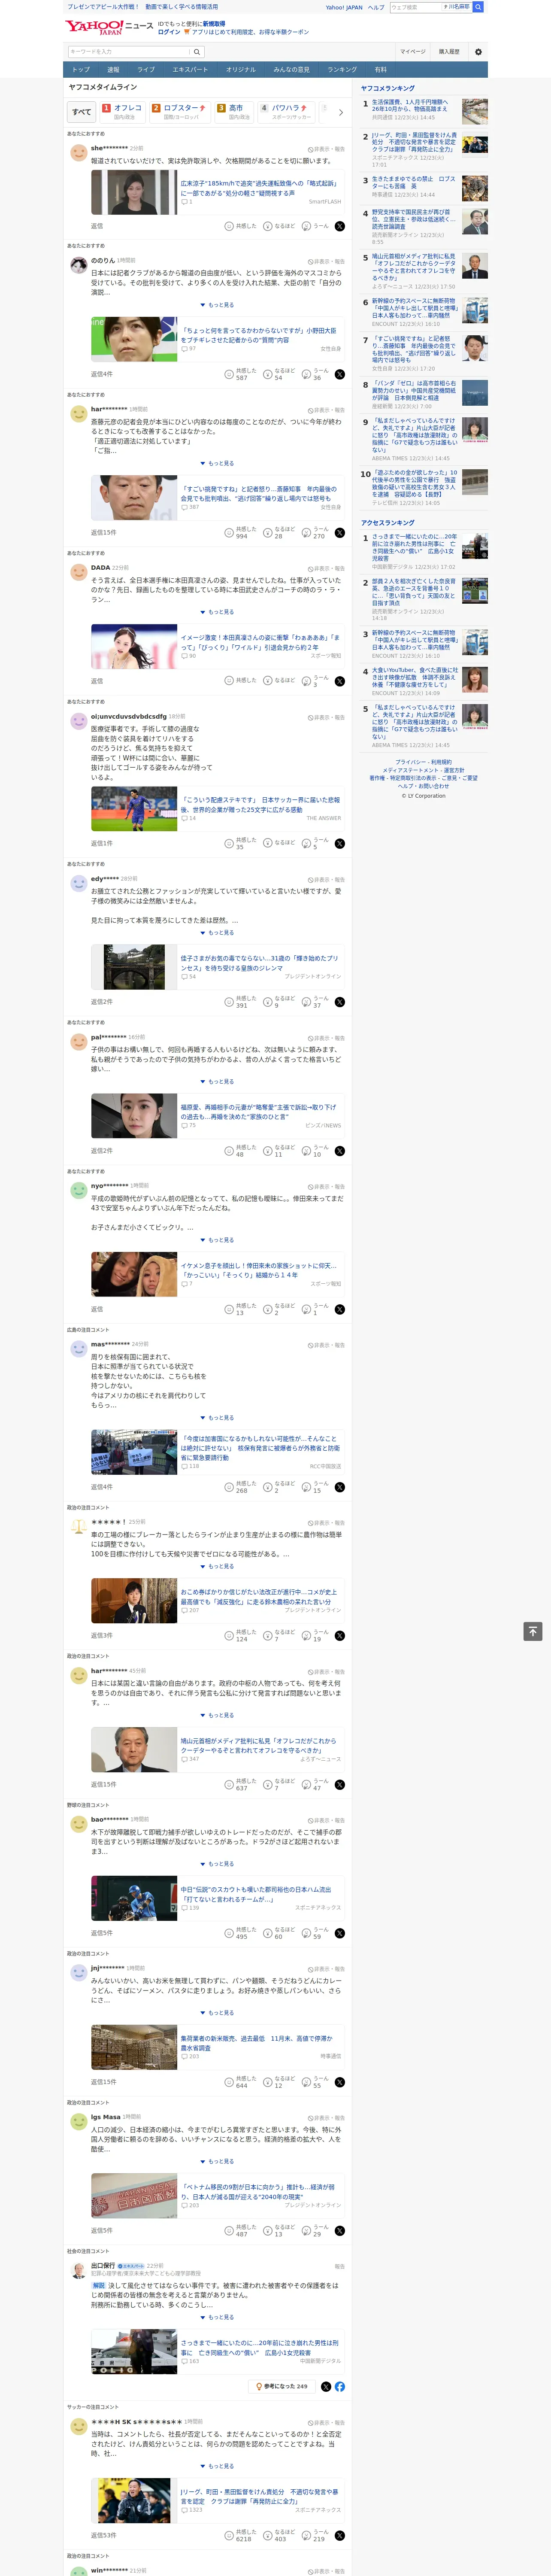Open the 速報 navigation tab
551x2576 pixels.
pos(113,70)
